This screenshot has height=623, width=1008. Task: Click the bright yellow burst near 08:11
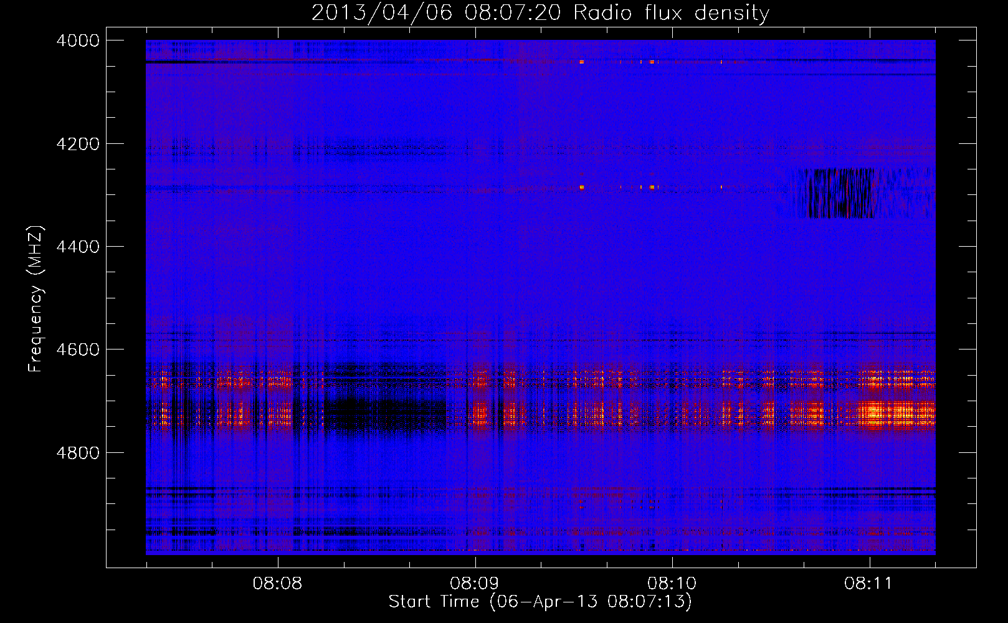tap(896, 414)
